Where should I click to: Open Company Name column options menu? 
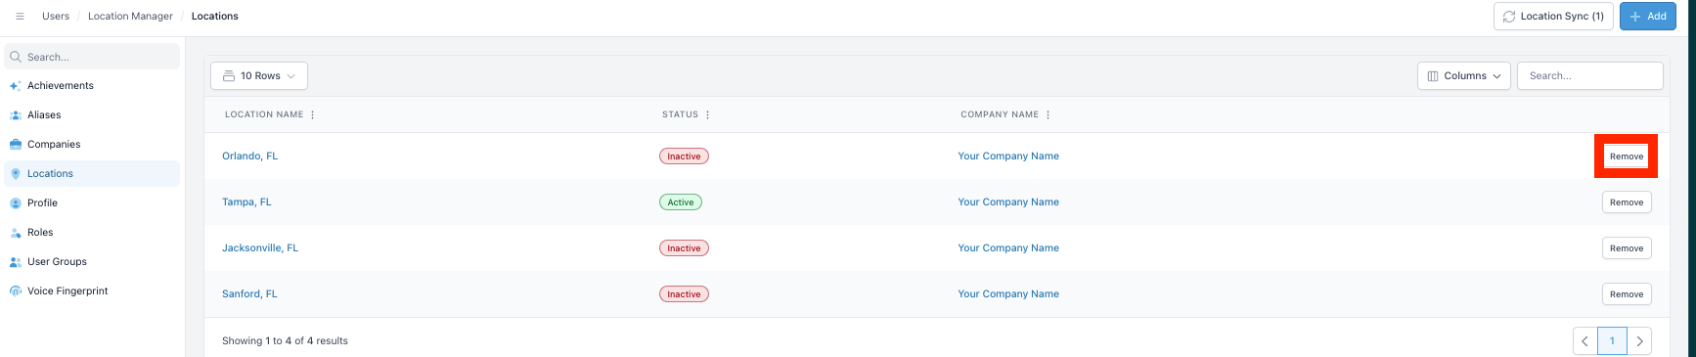(x=1049, y=115)
